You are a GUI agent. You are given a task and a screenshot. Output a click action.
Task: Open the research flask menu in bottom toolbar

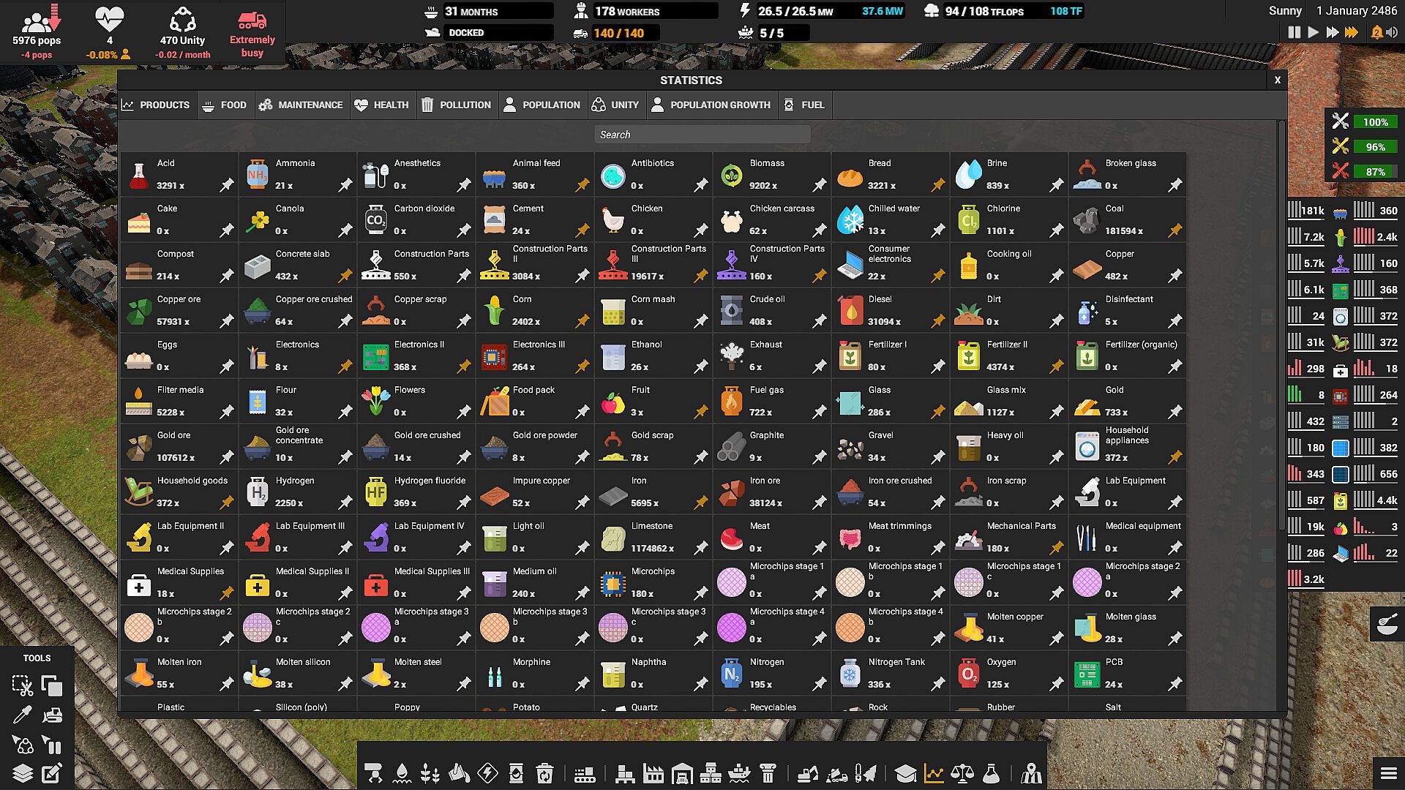pos(991,773)
